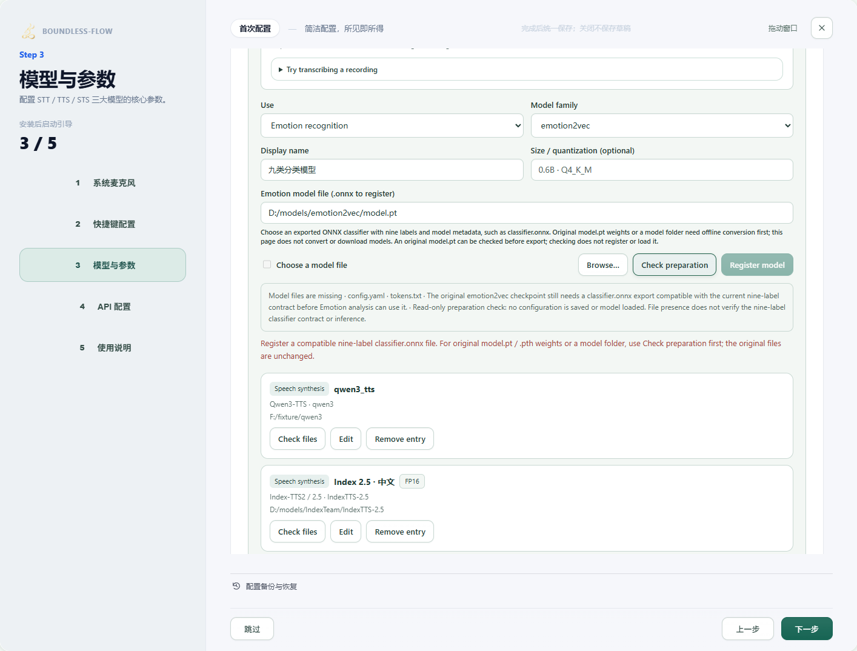Screen dimensions: 857x651
Task: Click the 'Speech synthesis' tag beside qwen3_tts
Action: coord(299,389)
